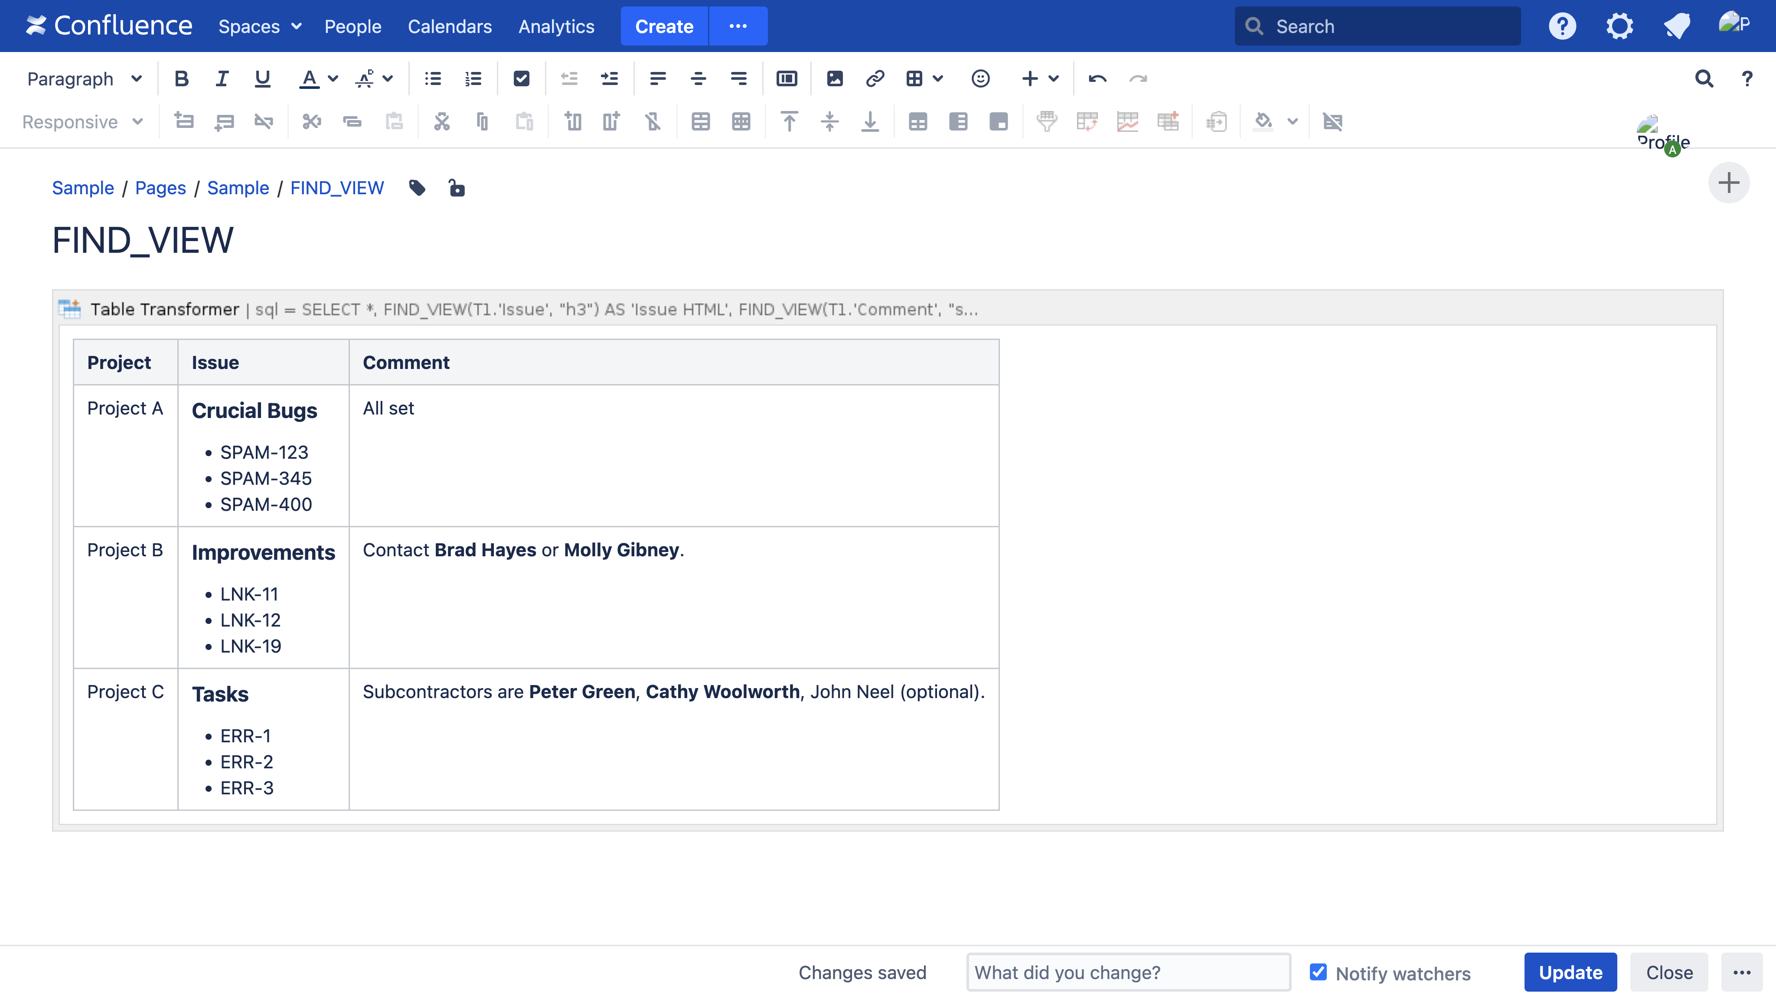Expand the Paragraph style dropdown
Screen dimensions: 1776x999
[84, 78]
